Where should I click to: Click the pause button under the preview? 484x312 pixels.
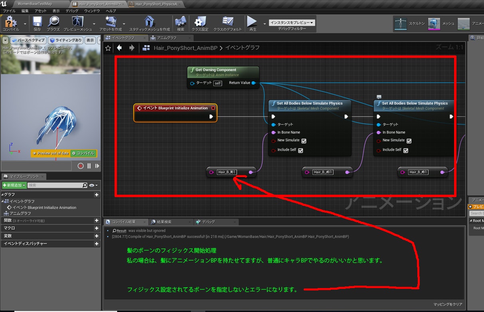pyautogui.click(x=89, y=166)
